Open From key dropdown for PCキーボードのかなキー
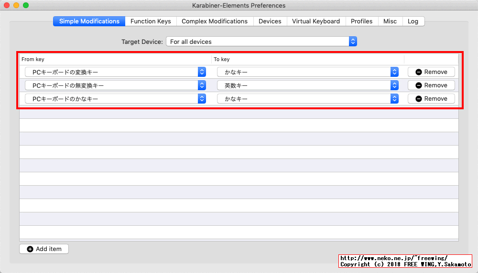 (x=115, y=99)
